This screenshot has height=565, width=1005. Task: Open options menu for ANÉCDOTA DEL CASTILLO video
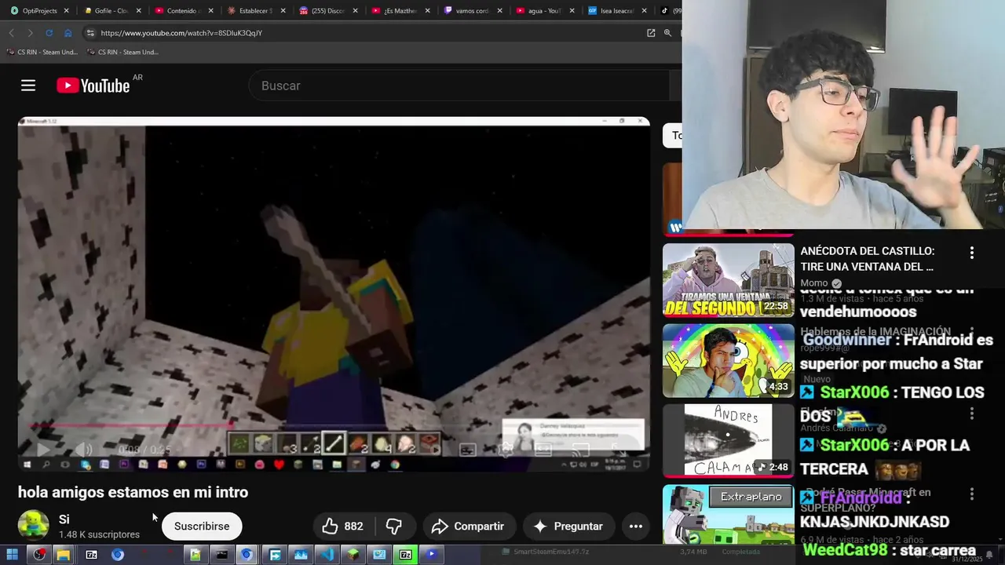pyautogui.click(x=972, y=253)
